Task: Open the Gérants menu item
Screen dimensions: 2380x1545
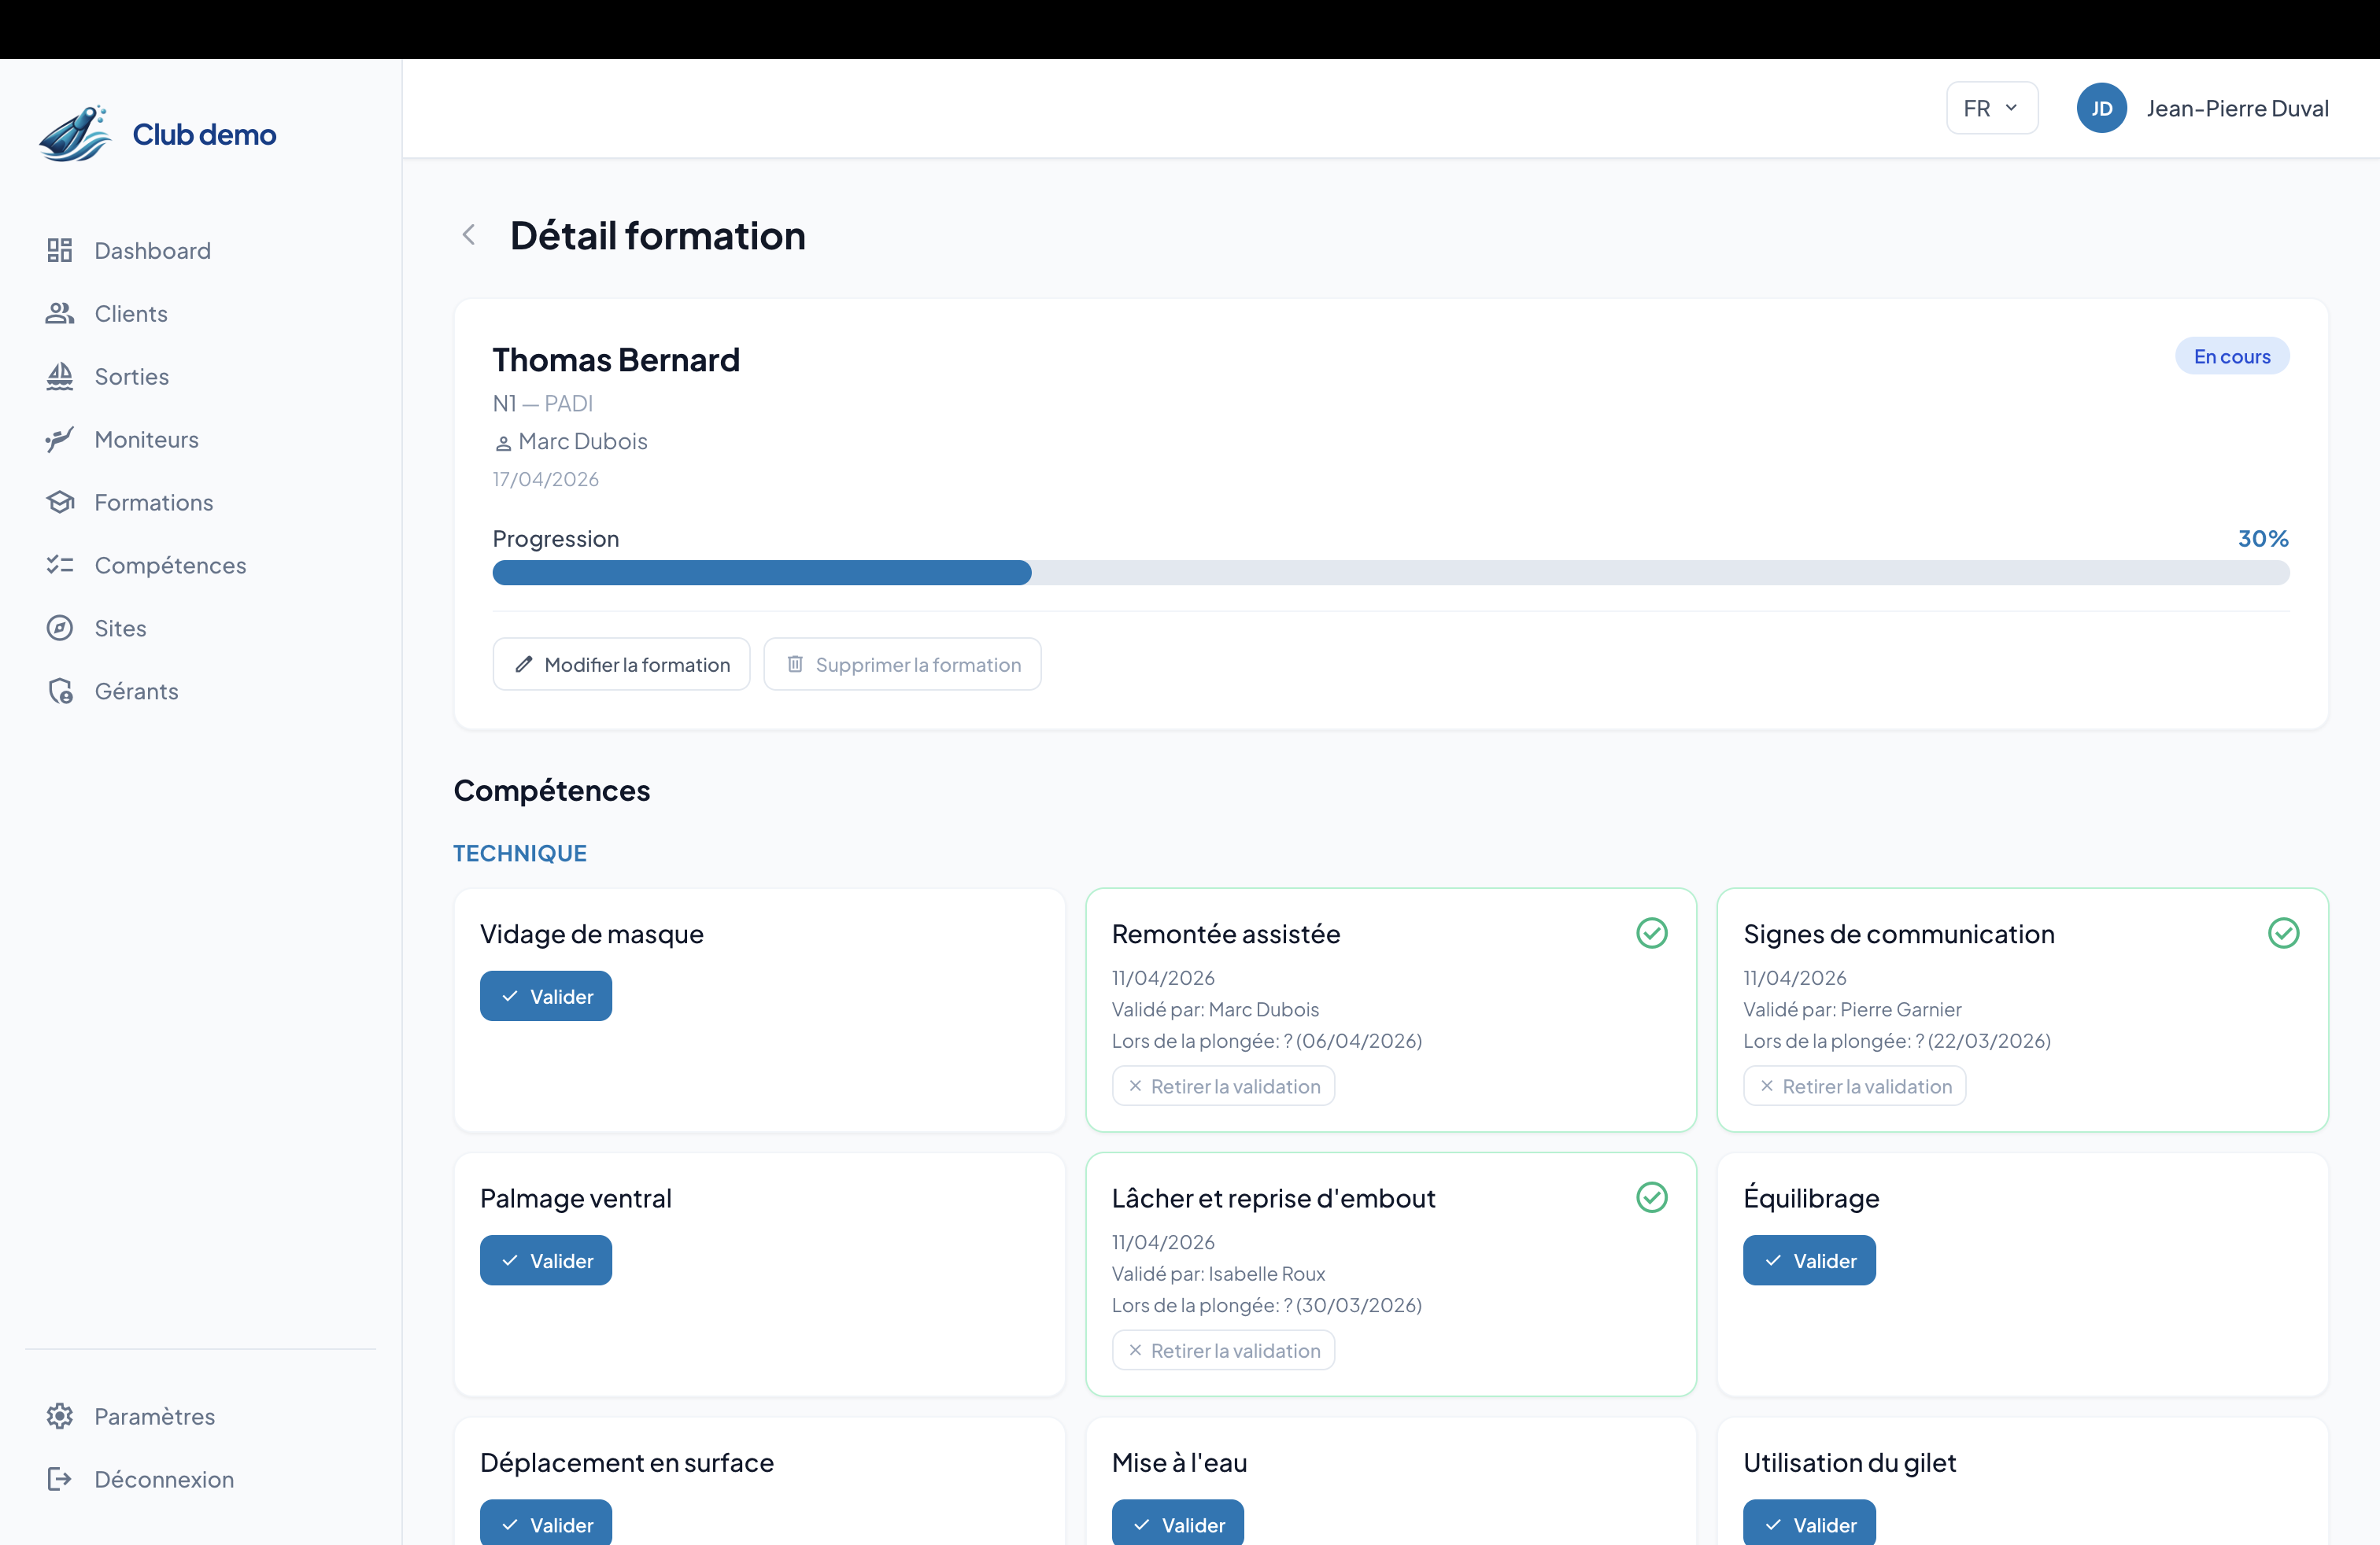Action: tap(136, 691)
